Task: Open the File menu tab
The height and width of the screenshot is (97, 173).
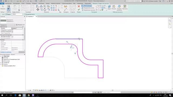Action: pos(2,4)
